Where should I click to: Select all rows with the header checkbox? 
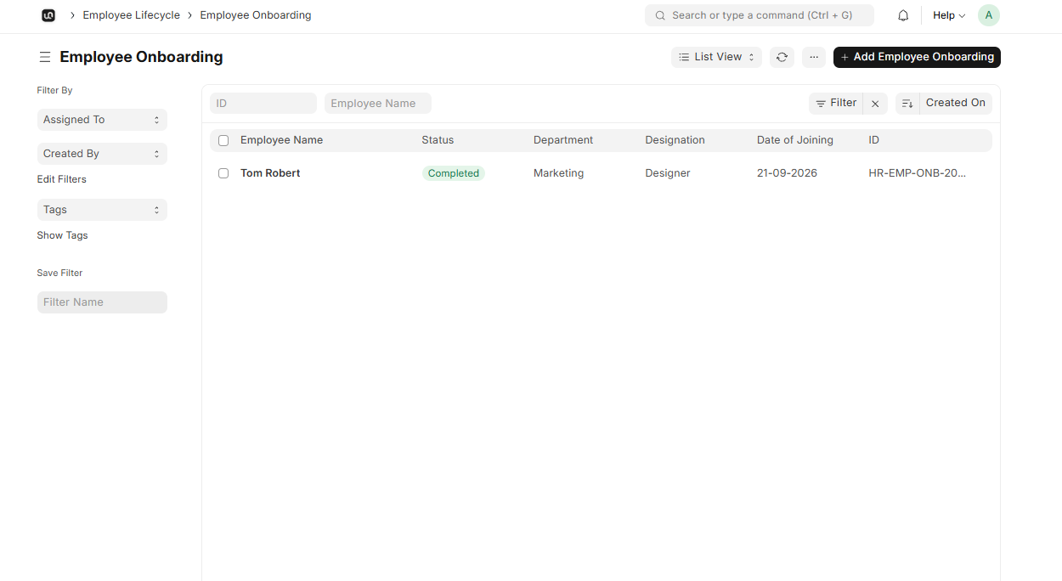click(x=223, y=140)
